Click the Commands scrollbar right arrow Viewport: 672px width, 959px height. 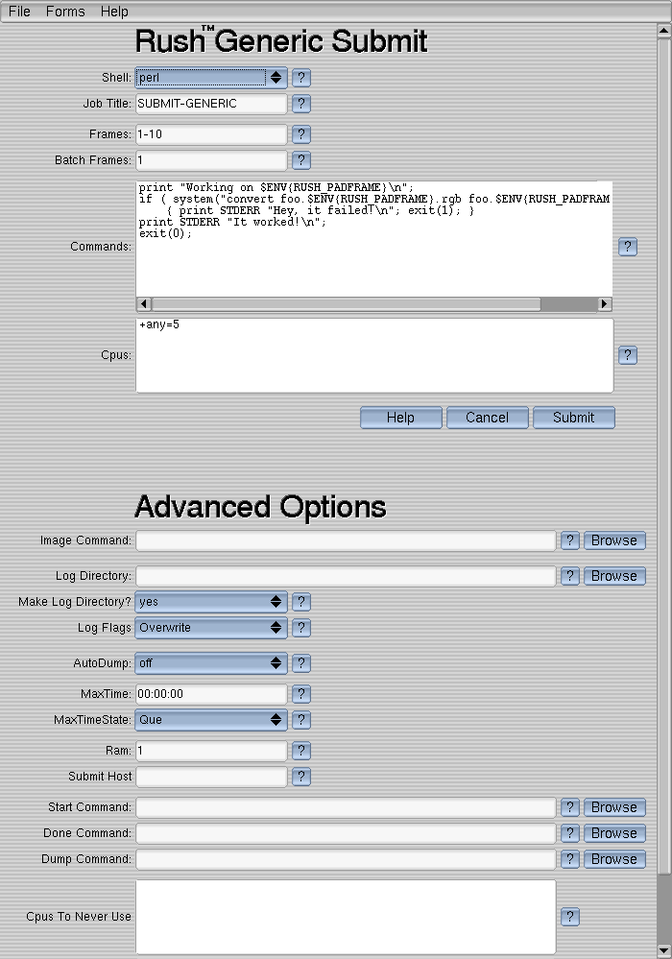604,304
